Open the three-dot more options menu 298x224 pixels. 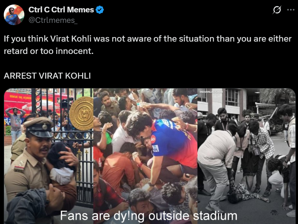pos(291,10)
